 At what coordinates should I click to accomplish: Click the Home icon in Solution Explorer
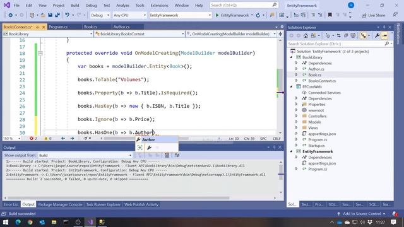[306, 36]
